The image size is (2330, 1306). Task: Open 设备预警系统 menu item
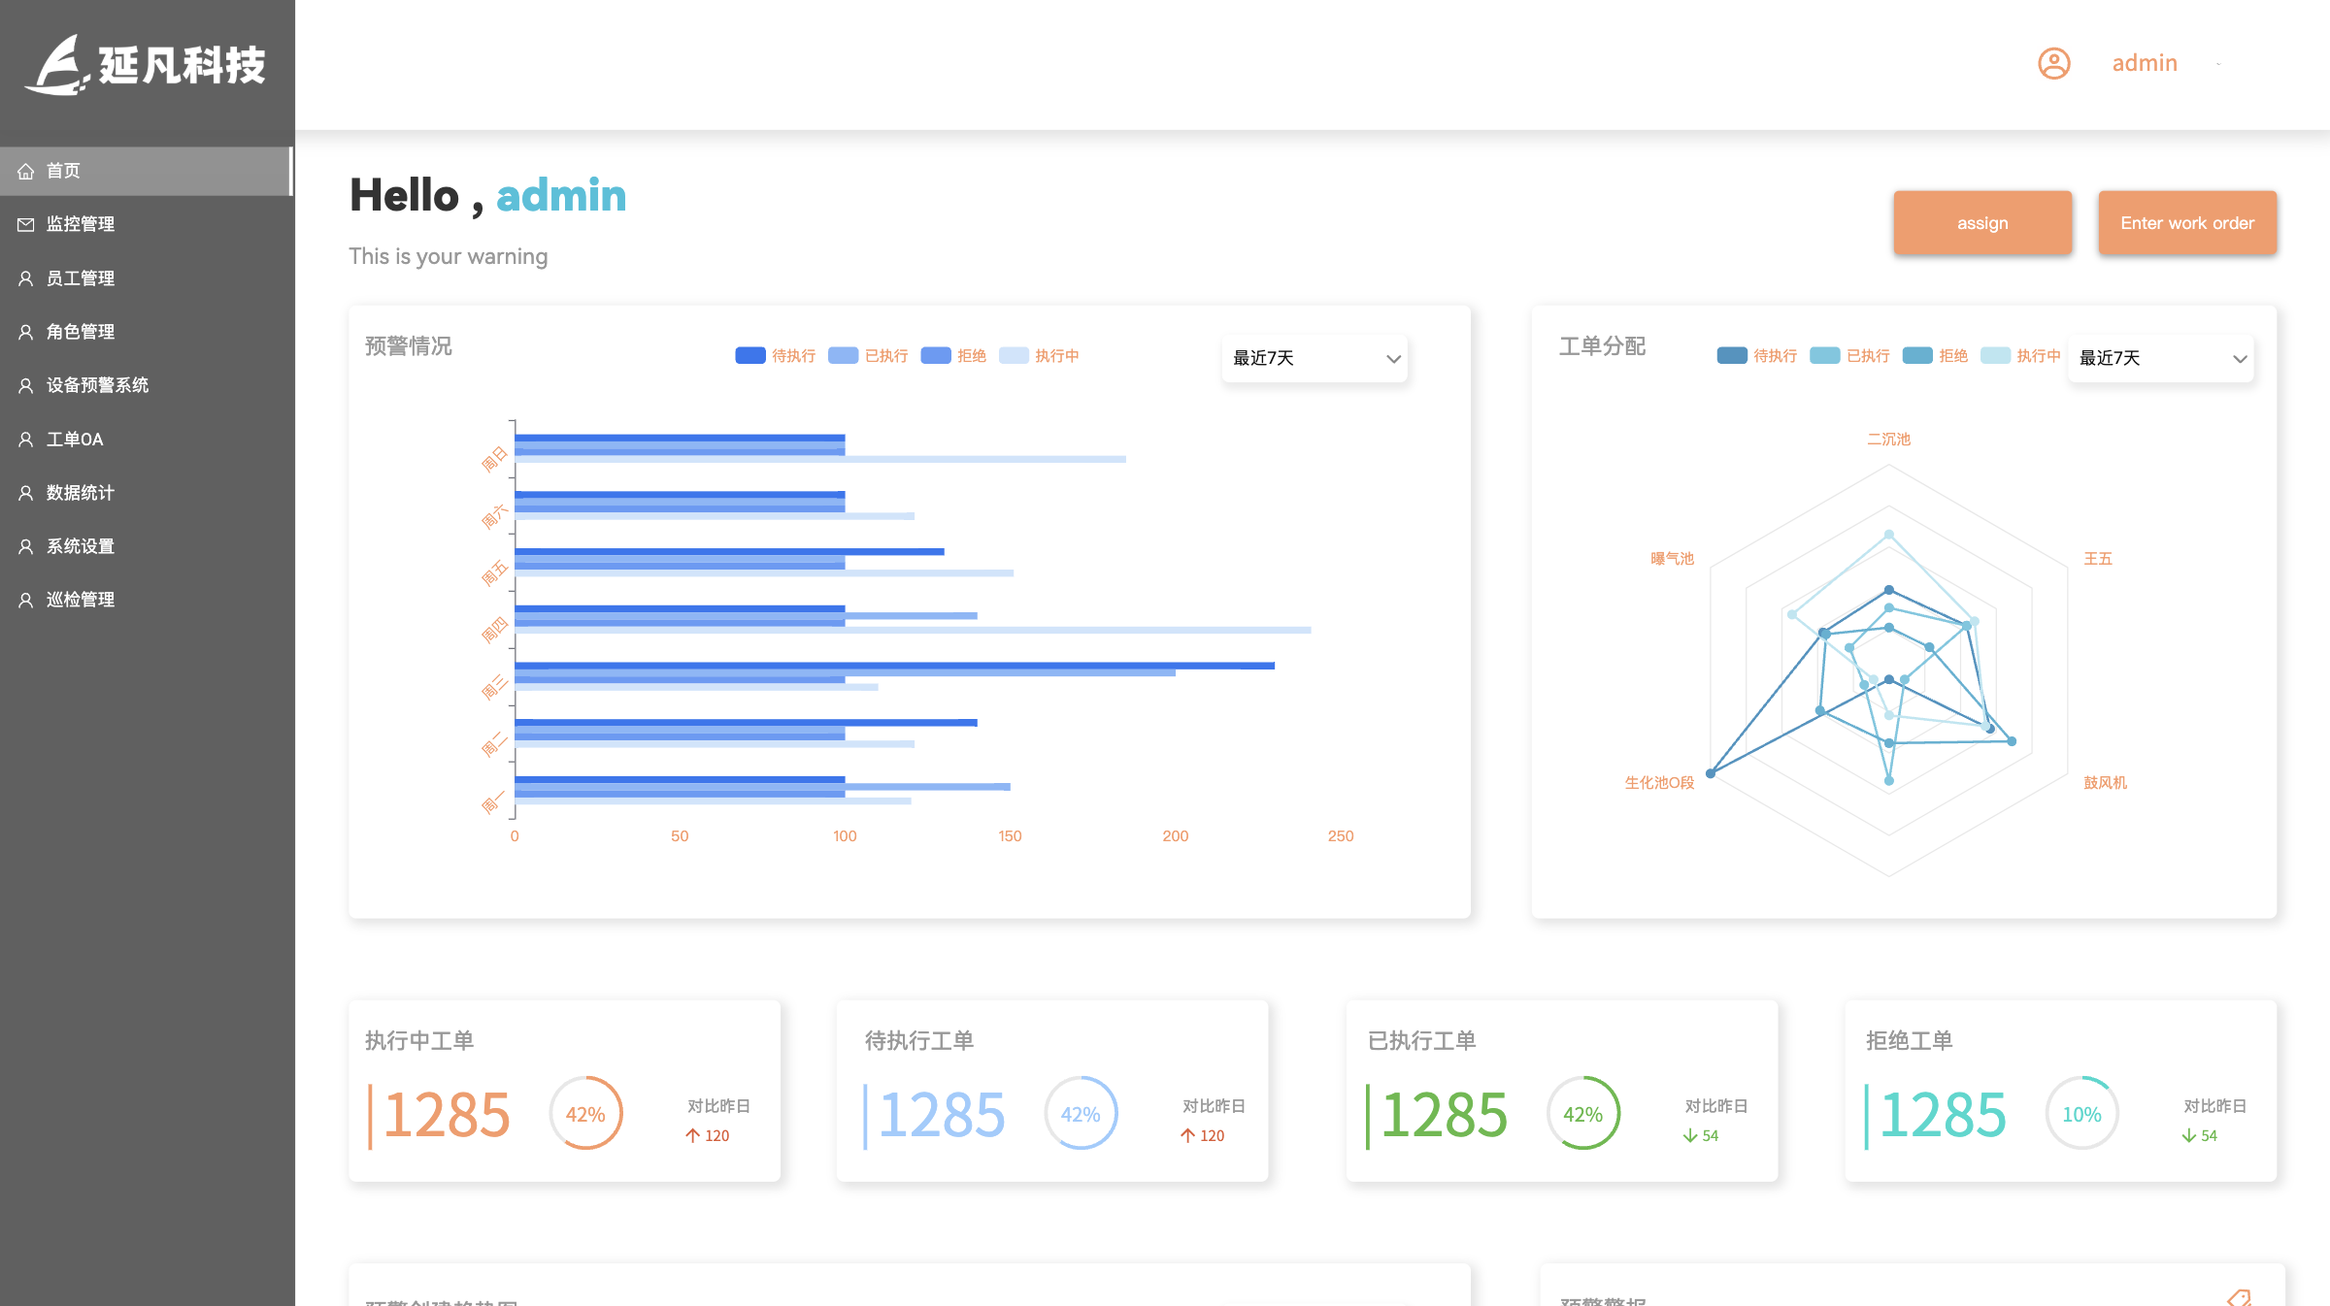click(97, 385)
